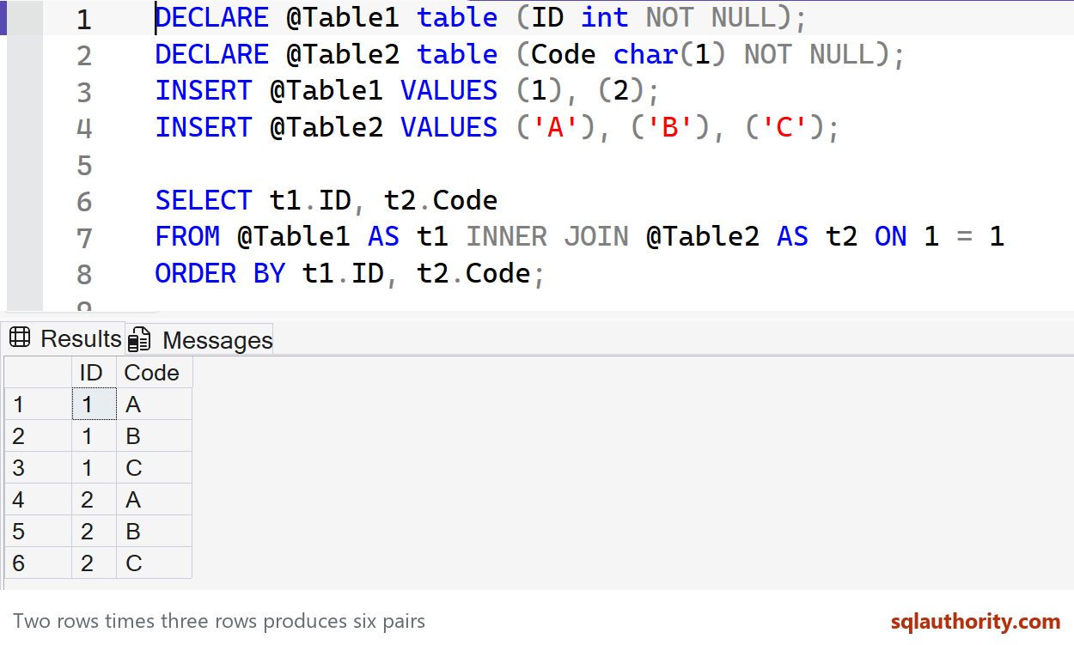Click the Code cell 'C' in result row 6
This screenshot has height=645, width=1074.
pyautogui.click(x=154, y=563)
